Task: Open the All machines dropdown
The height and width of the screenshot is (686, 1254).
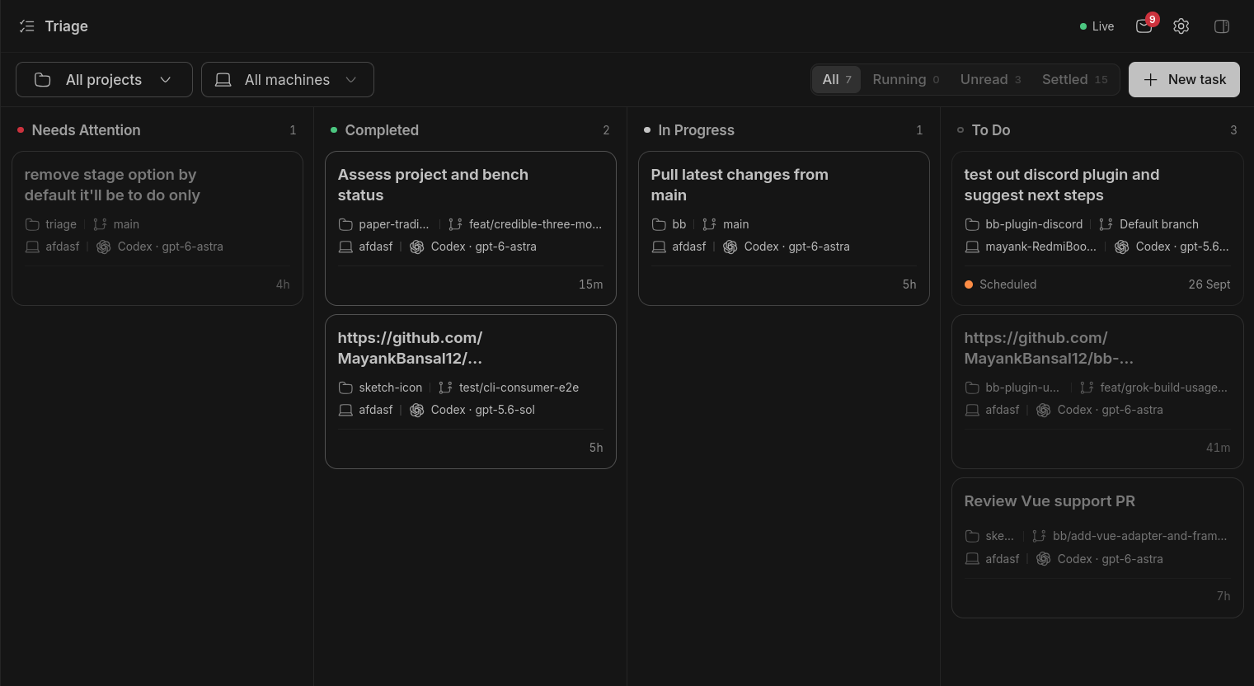Action: tap(288, 80)
